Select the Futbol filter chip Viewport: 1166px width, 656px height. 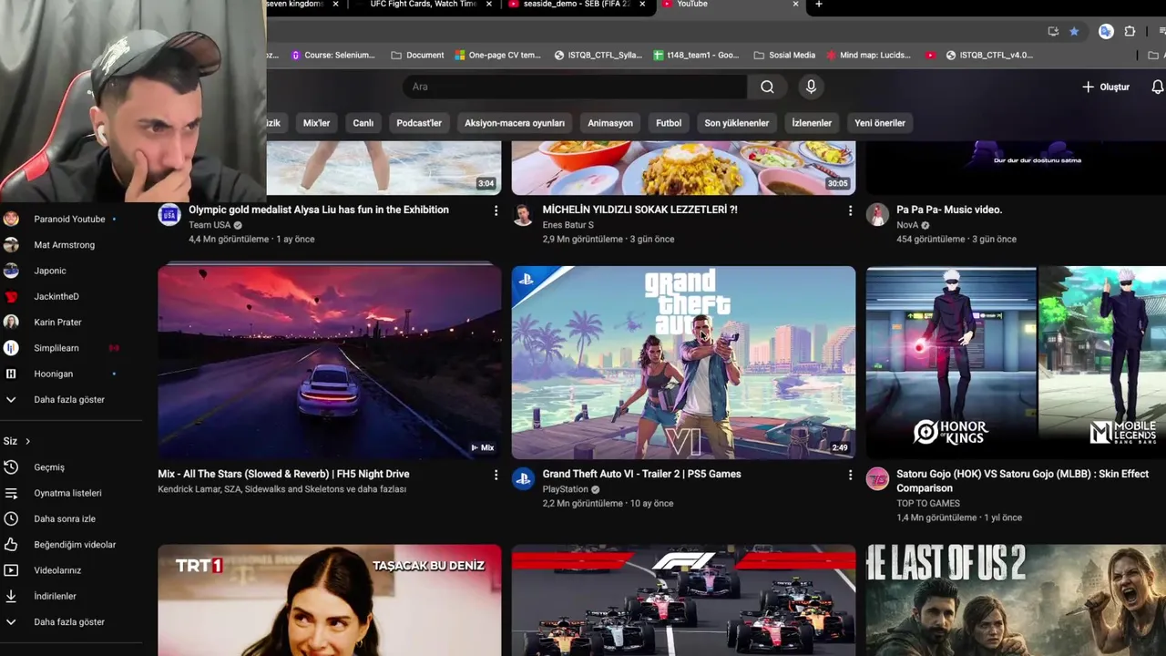pos(669,123)
